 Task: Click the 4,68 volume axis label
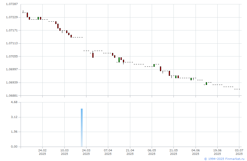(x=14, y=102)
